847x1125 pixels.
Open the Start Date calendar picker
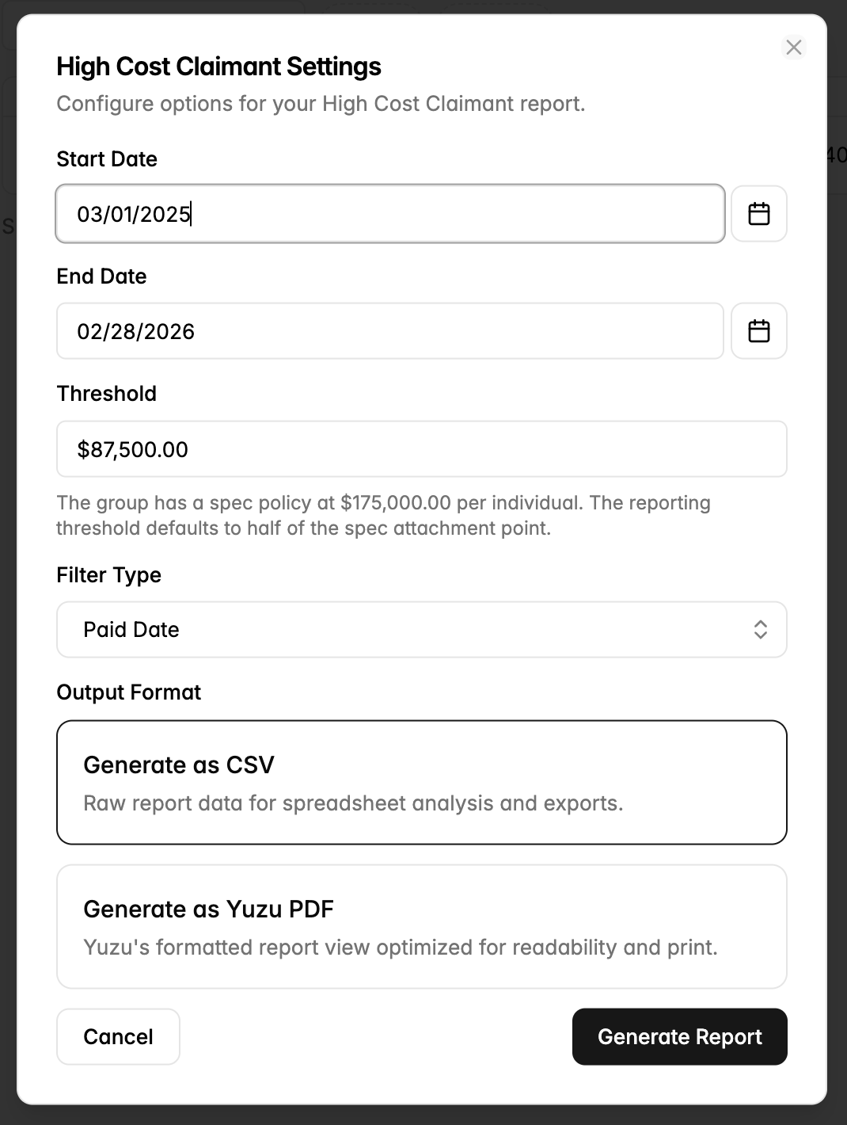pyautogui.click(x=758, y=214)
